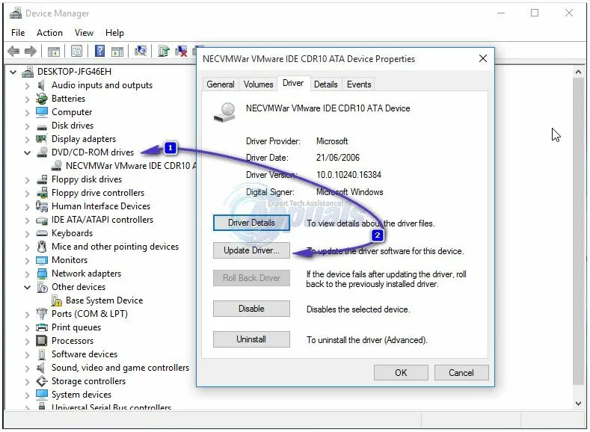The width and height of the screenshot is (590, 432).
Task: Select the Keyboards tree row
Action: click(72, 233)
